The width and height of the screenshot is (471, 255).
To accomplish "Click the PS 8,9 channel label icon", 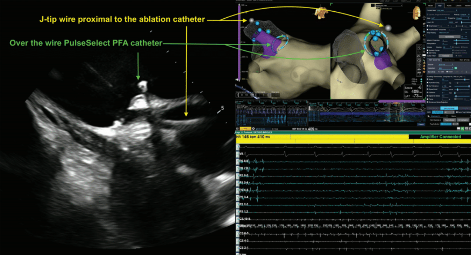I will pos(238,161).
